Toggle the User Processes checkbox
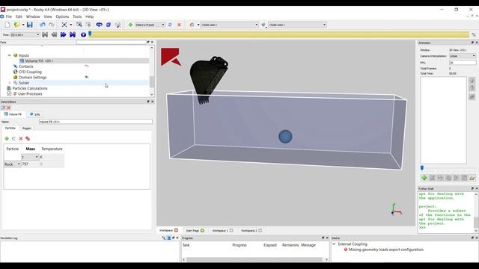 tap(9, 93)
